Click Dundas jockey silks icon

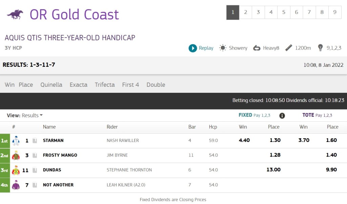pyautogui.click(x=16, y=170)
